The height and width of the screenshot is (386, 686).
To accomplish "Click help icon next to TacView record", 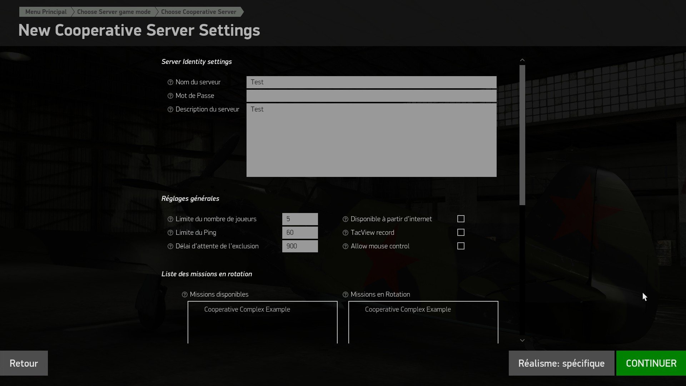I will coord(346,233).
